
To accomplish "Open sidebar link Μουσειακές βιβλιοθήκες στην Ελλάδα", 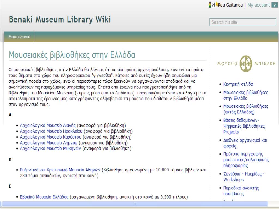I will [x=245, y=95].
